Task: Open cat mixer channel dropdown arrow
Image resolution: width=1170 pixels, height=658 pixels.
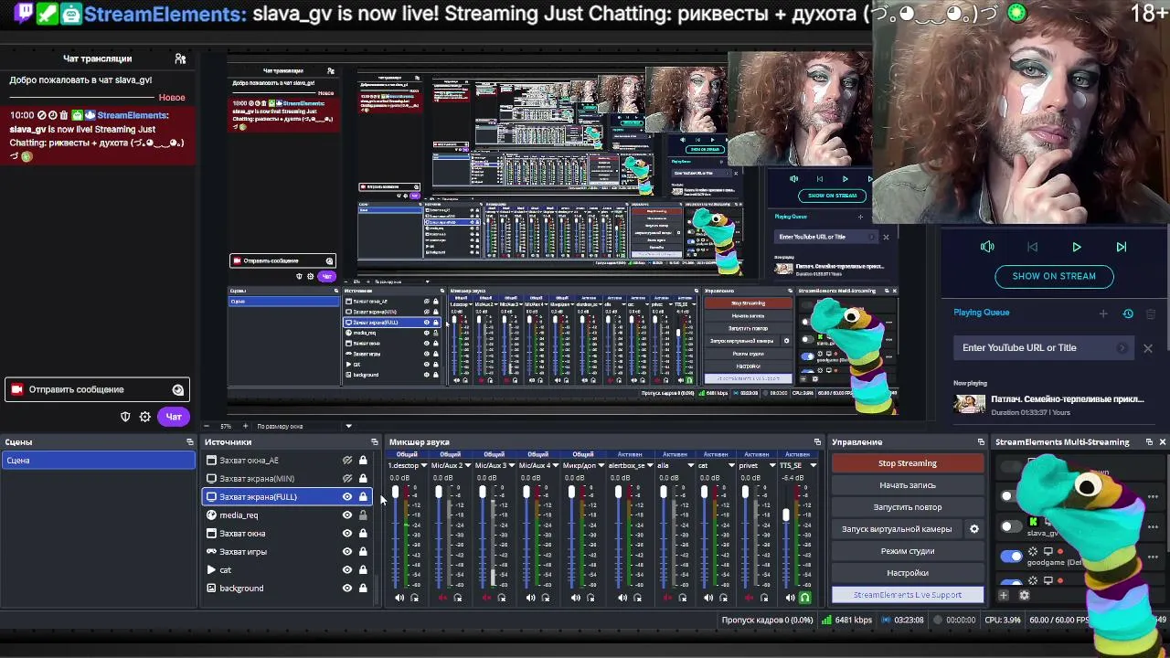Action: pyautogui.click(x=731, y=466)
